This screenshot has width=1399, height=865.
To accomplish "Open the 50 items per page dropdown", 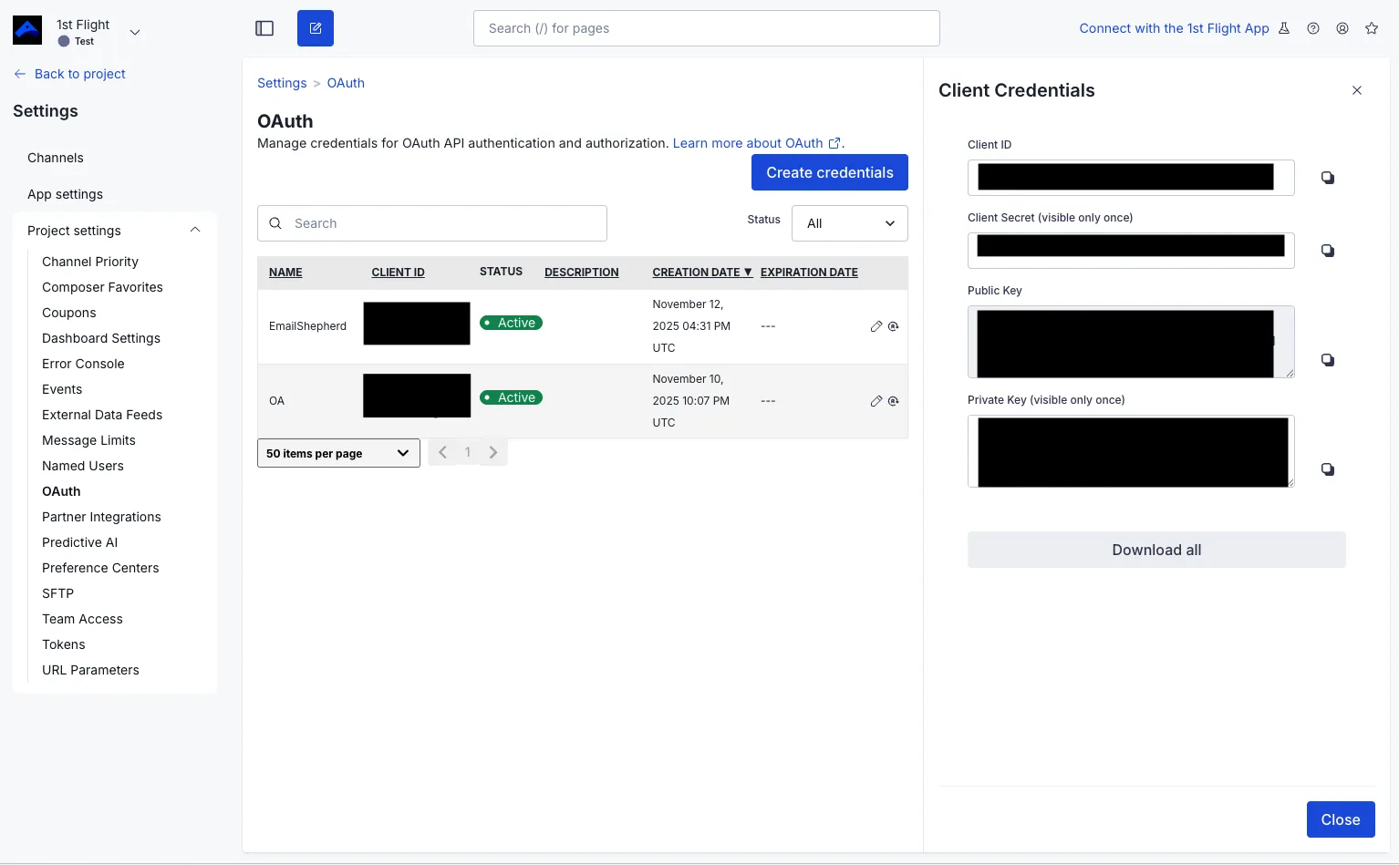I will (338, 453).
